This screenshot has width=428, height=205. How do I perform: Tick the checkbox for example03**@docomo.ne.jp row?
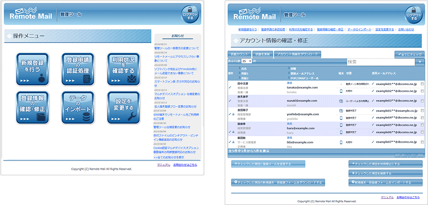click(x=422, y=100)
